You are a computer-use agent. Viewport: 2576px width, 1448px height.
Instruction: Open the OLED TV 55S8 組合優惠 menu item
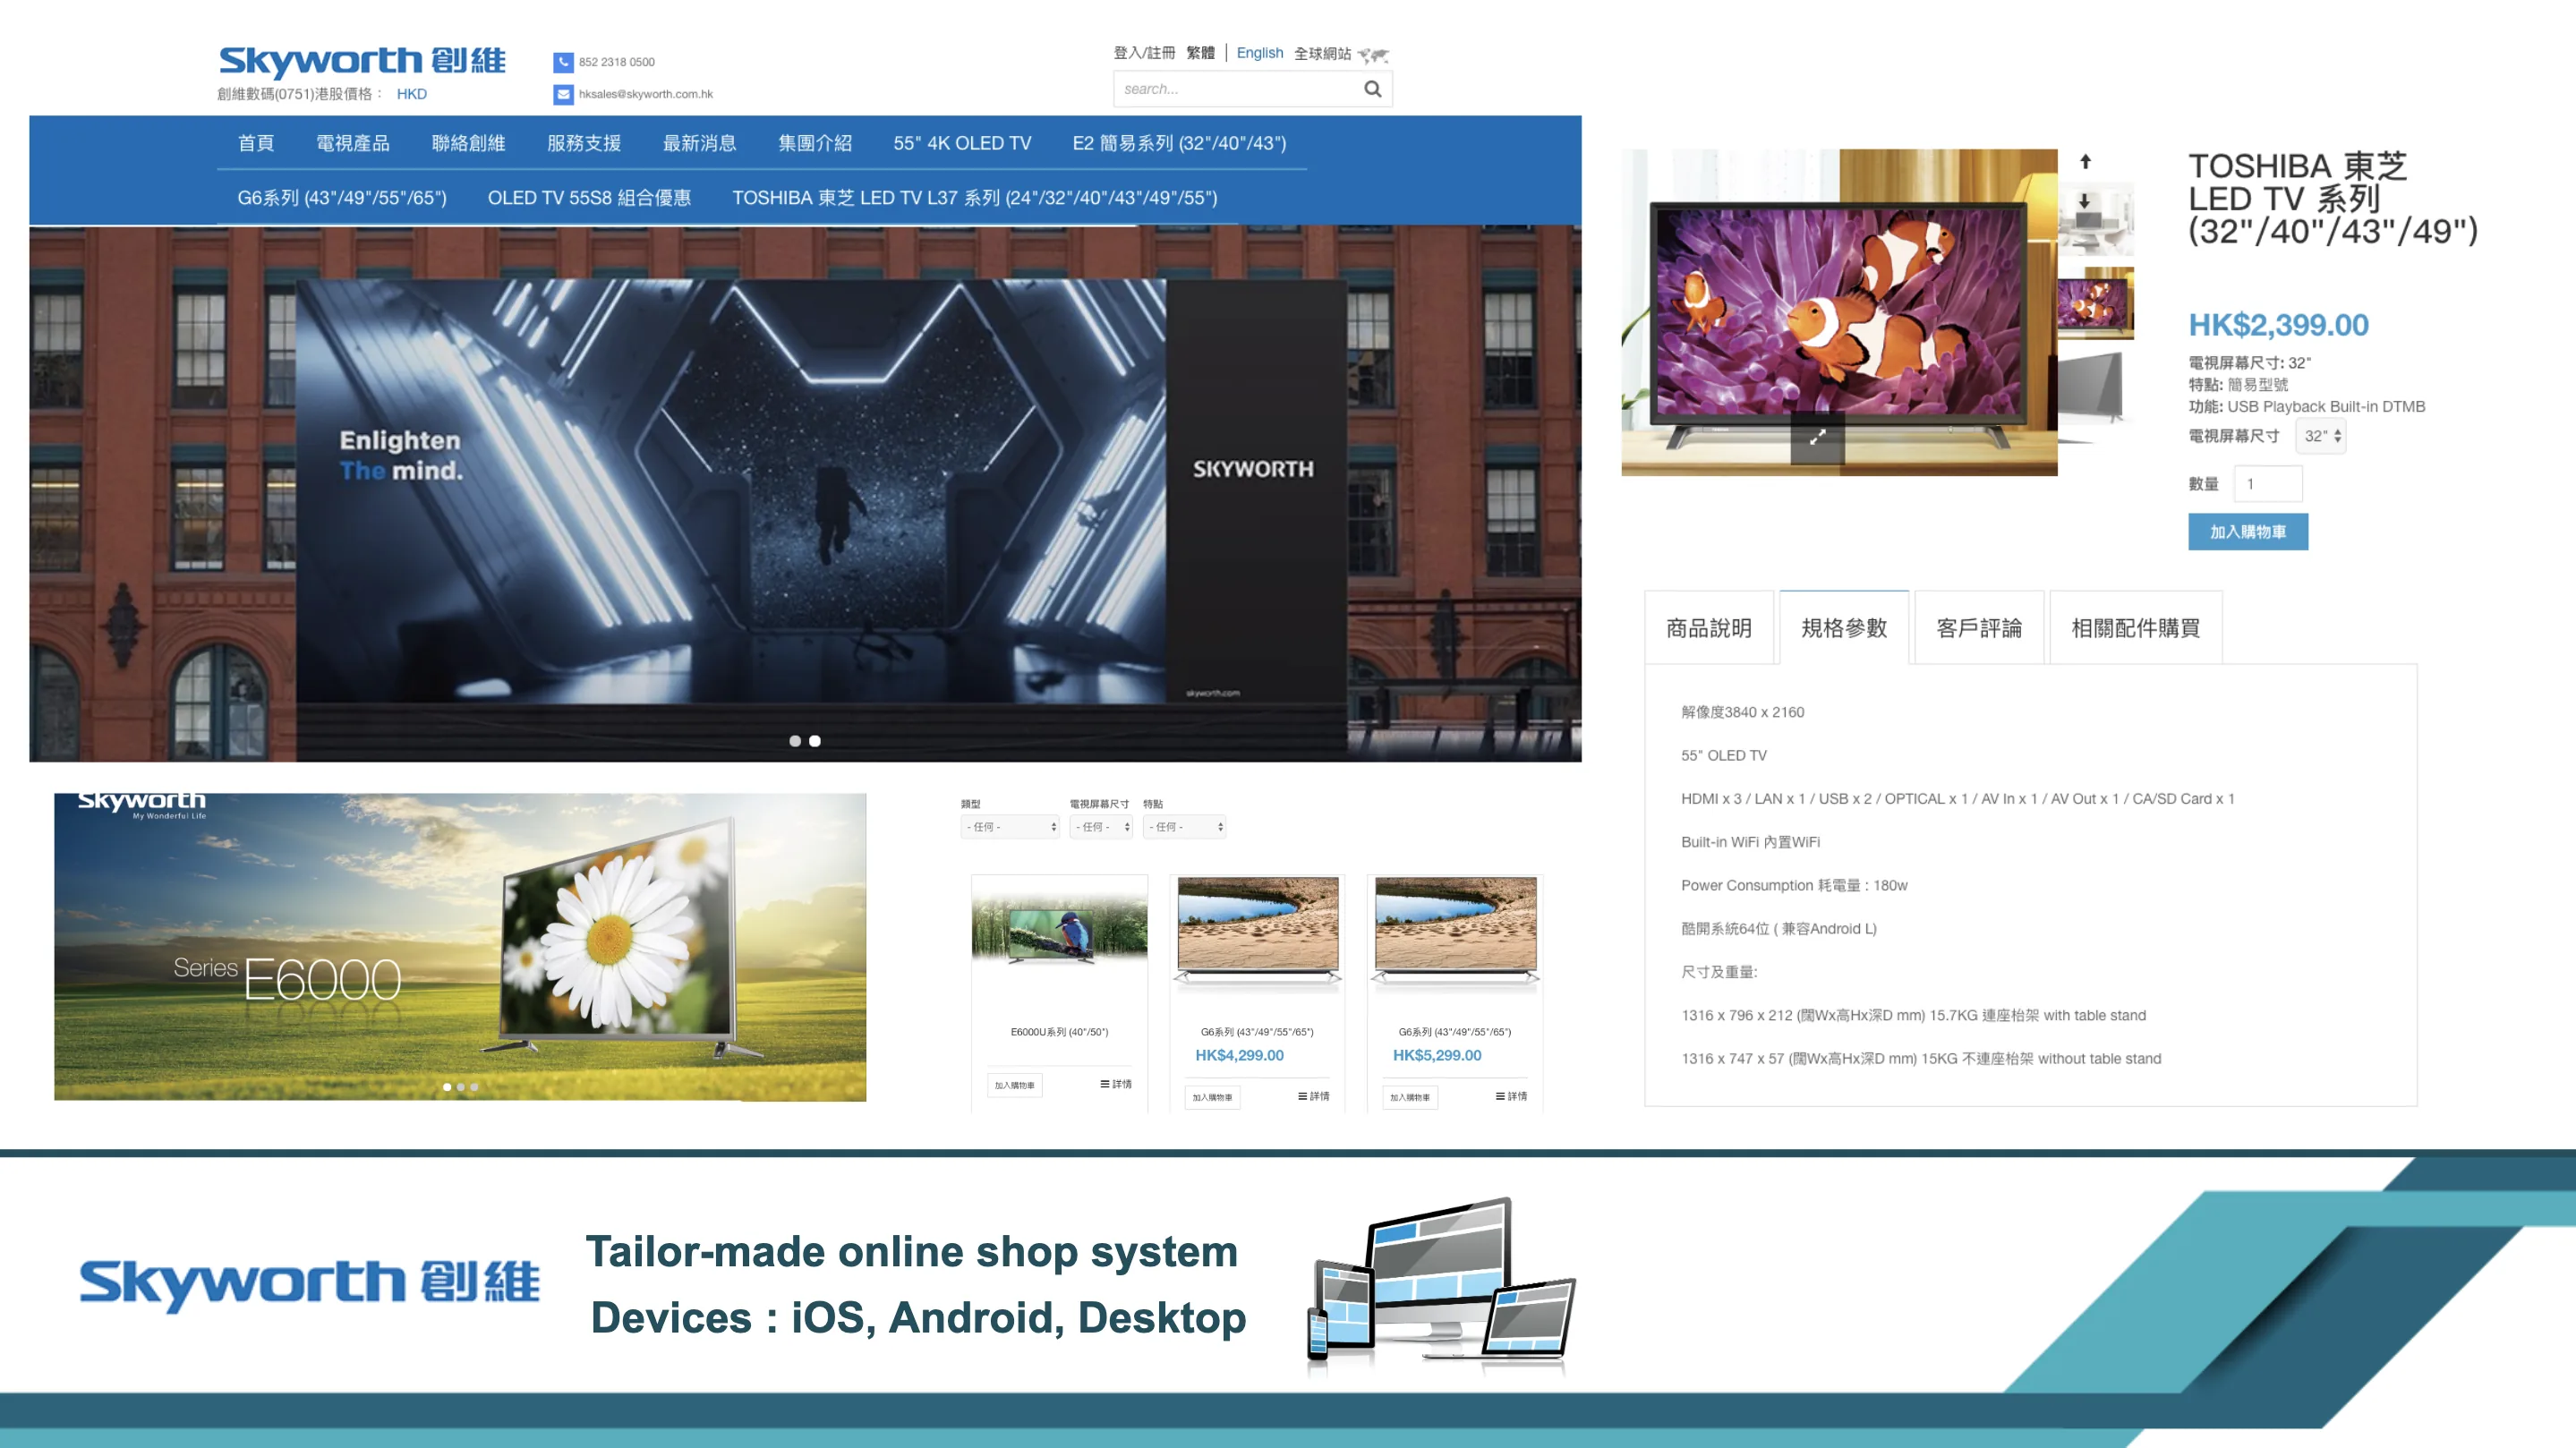tap(589, 198)
